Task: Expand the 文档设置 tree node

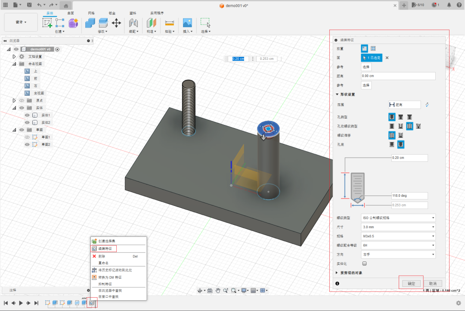Action: point(14,56)
